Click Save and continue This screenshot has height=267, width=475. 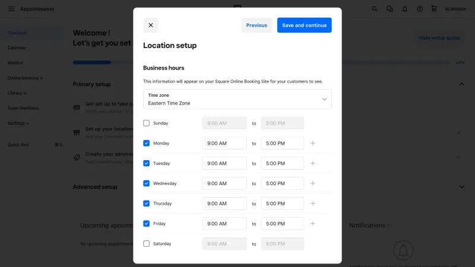(x=304, y=25)
